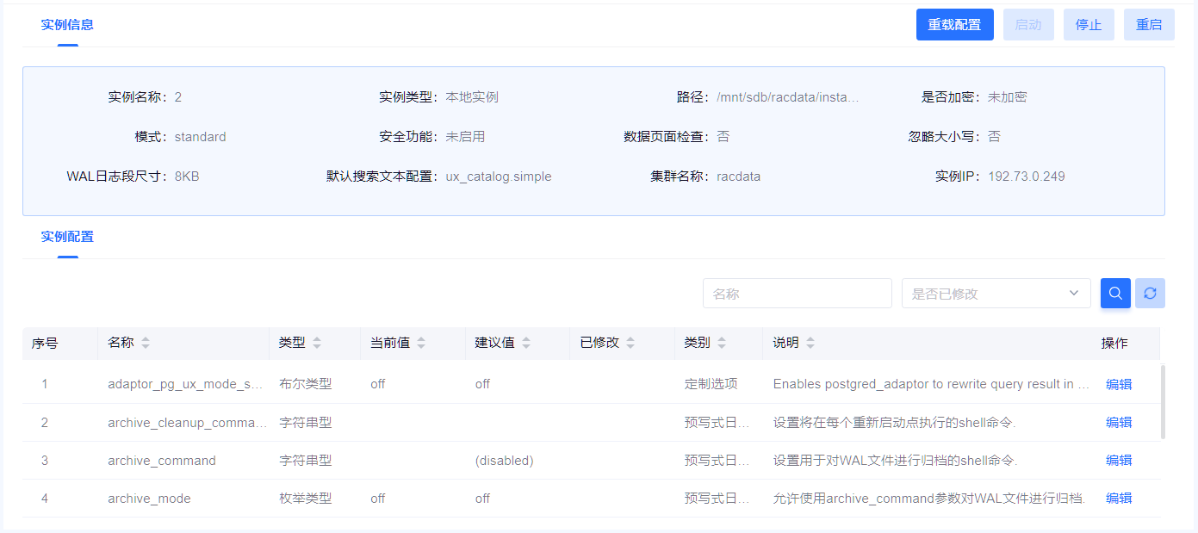Switch to the 实例信息 tab
The width and height of the screenshot is (1198, 533).
67,25
